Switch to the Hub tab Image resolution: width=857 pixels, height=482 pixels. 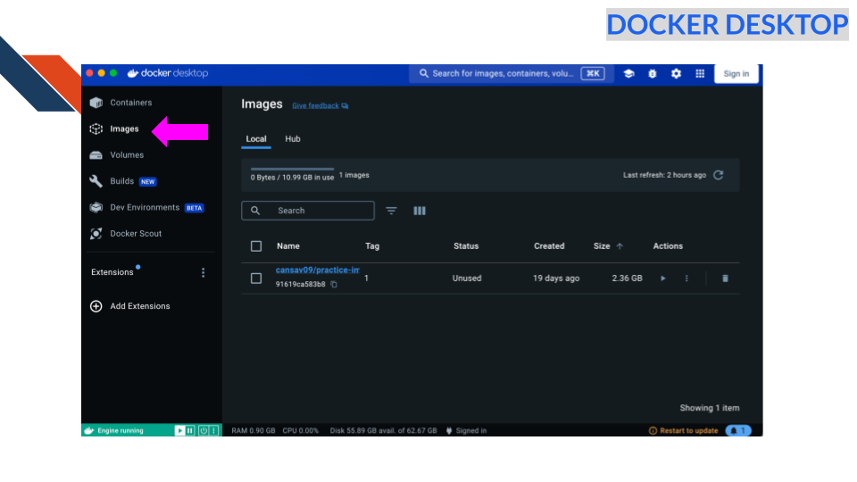pyautogui.click(x=293, y=139)
